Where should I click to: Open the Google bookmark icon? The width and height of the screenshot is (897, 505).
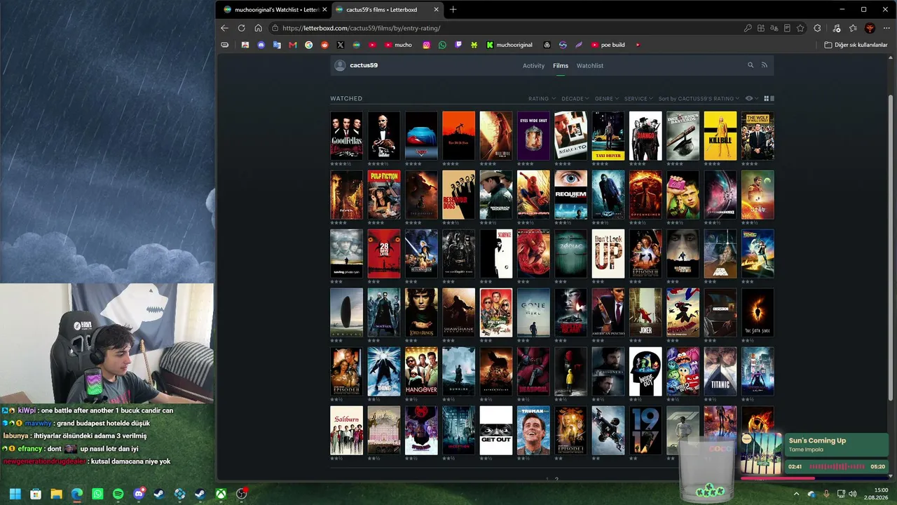point(309,45)
